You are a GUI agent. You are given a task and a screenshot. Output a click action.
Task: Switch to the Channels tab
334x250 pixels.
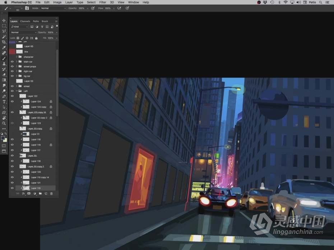click(x=25, y=21)
